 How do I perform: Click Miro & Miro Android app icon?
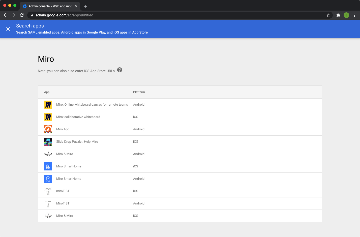coord(48,154)
